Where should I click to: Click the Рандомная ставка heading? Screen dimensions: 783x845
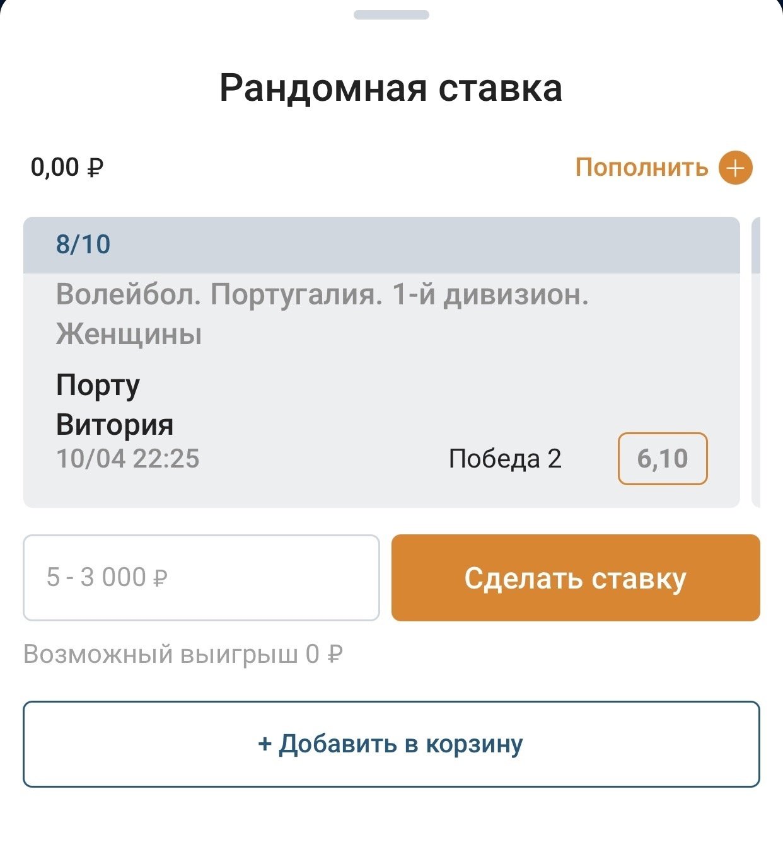391,88
